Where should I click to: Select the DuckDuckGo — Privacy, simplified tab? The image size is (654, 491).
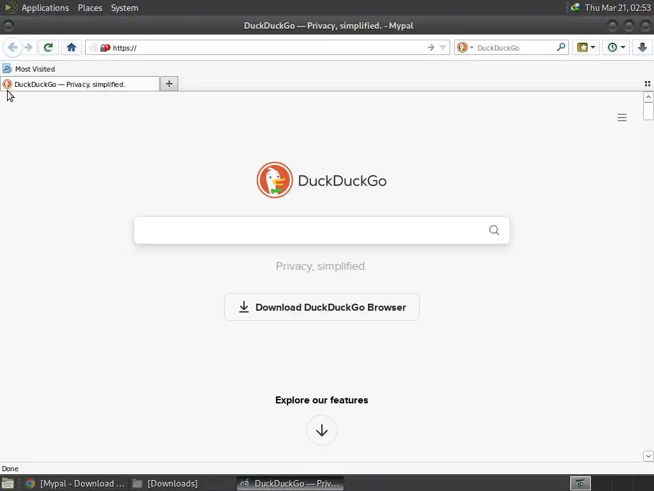click(80, 84)
